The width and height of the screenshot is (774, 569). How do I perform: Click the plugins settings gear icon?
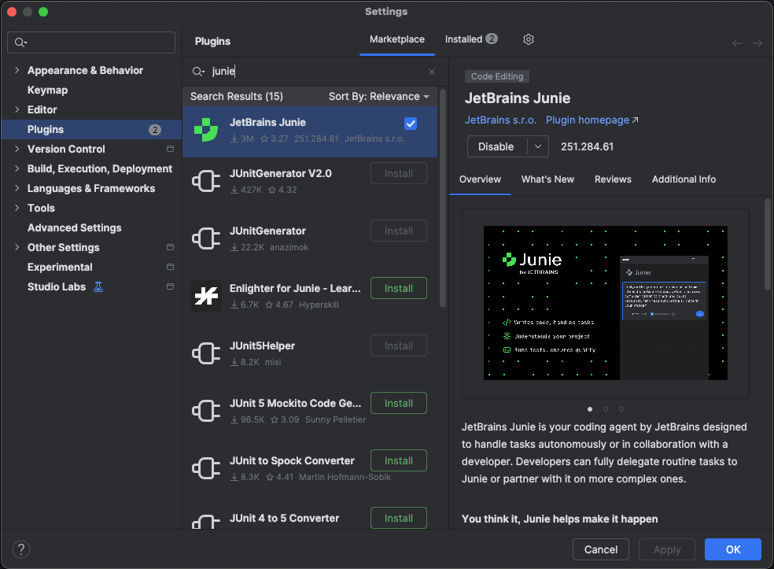[x=528, y=39]
